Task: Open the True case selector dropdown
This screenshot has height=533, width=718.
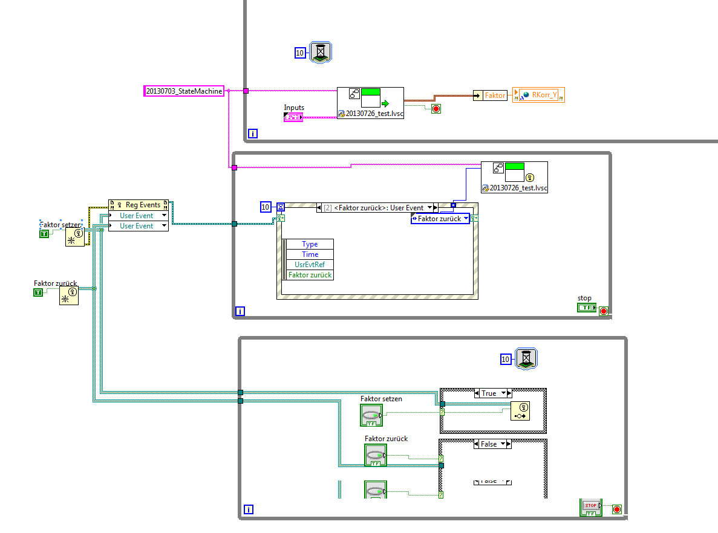Action: [x=503, y=393]
